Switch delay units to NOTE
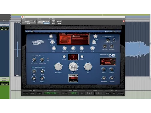Image resolution: width=151 pixels, height=113 pixels. tap(71, 75)
